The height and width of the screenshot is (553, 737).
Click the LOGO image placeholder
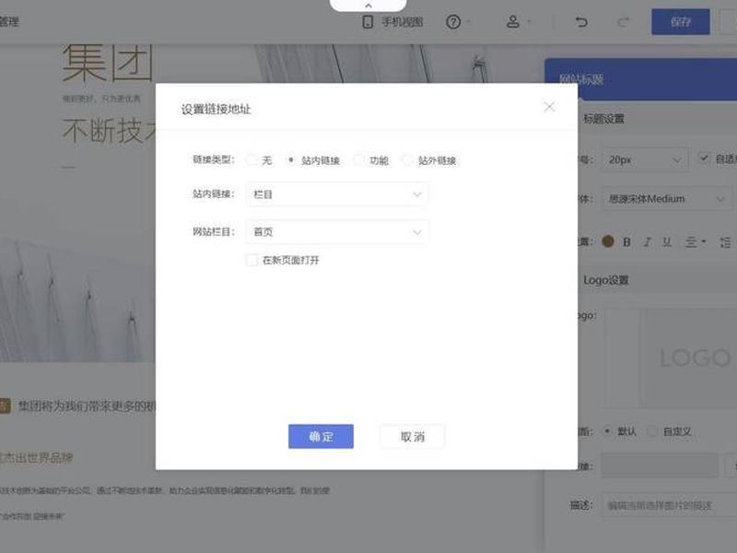tap(688, 359)
